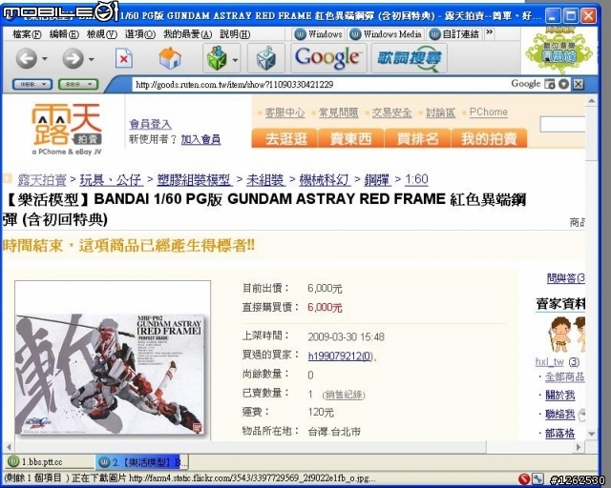Expand the links bar chevron
Image resolution: width=611 pixels, height=488 pixels.
click(490, 32)
